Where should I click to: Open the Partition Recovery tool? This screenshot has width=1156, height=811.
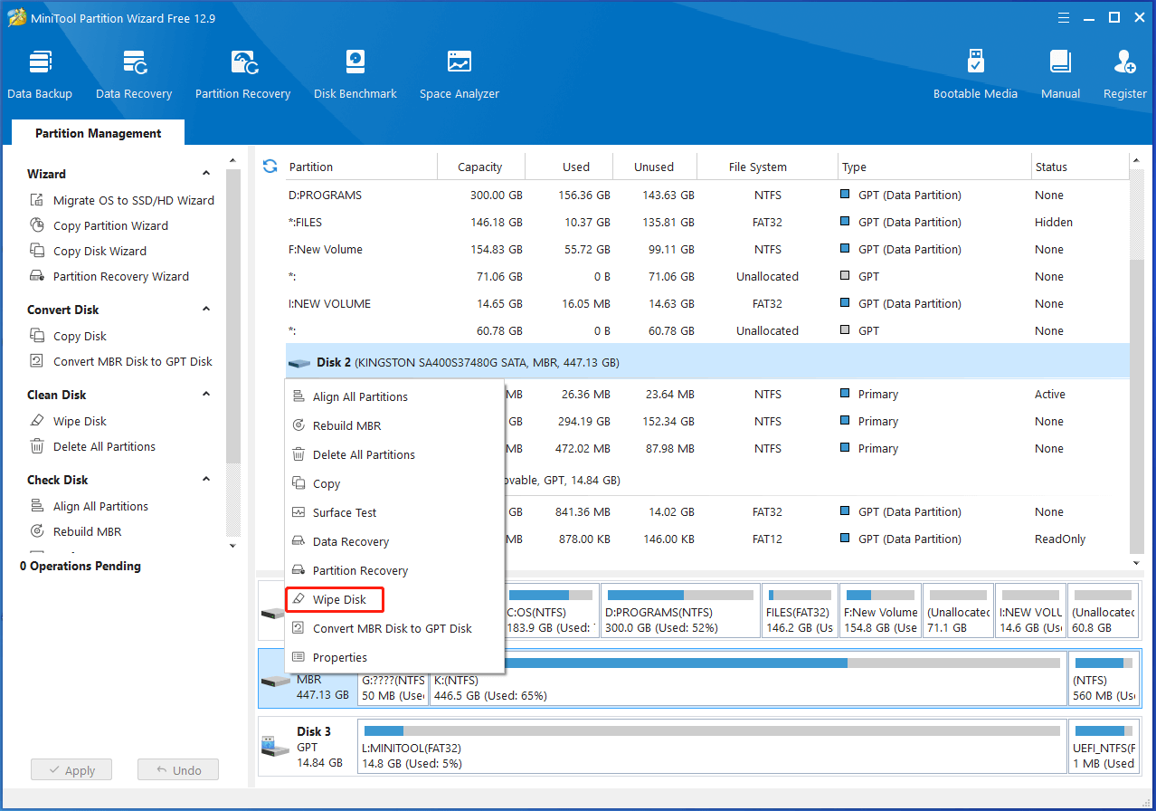242,72
